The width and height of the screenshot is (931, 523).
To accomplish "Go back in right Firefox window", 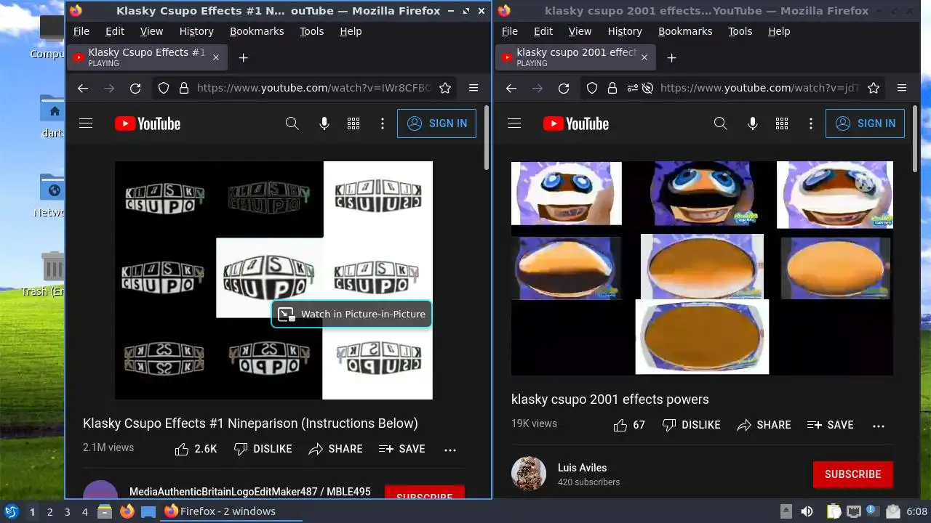I will [511, 88].
